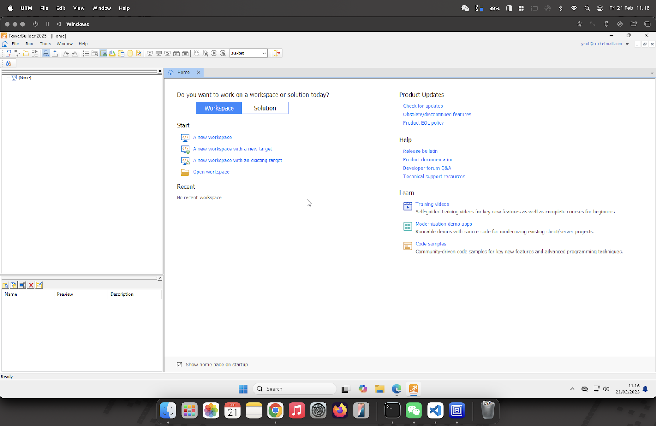This screenshot has width=656, height=426.
Task: Click the Description column header
Action: point(135,295)
